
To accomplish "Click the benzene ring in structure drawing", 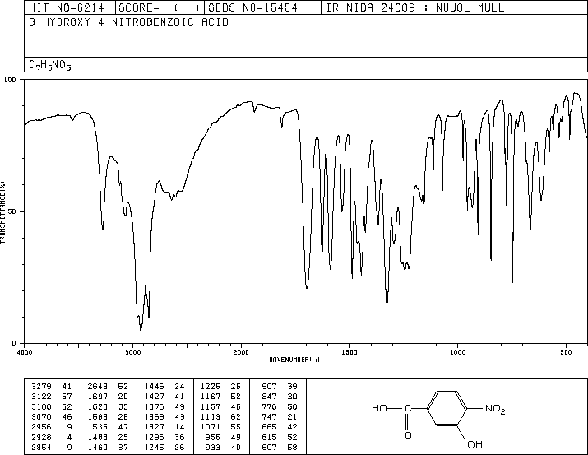I will [x=447, y=408].
